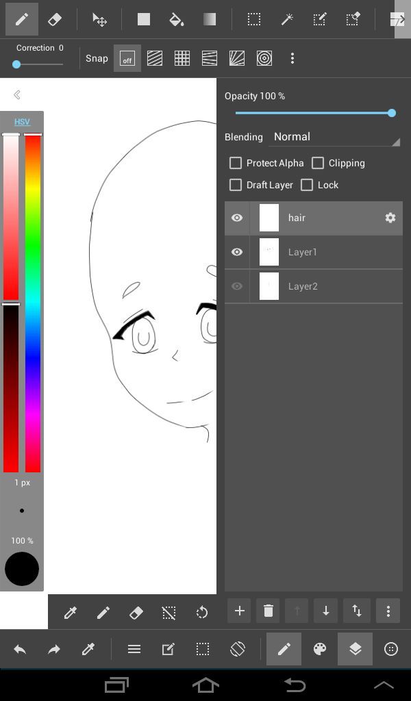Open the Selection menu icon

203,649
